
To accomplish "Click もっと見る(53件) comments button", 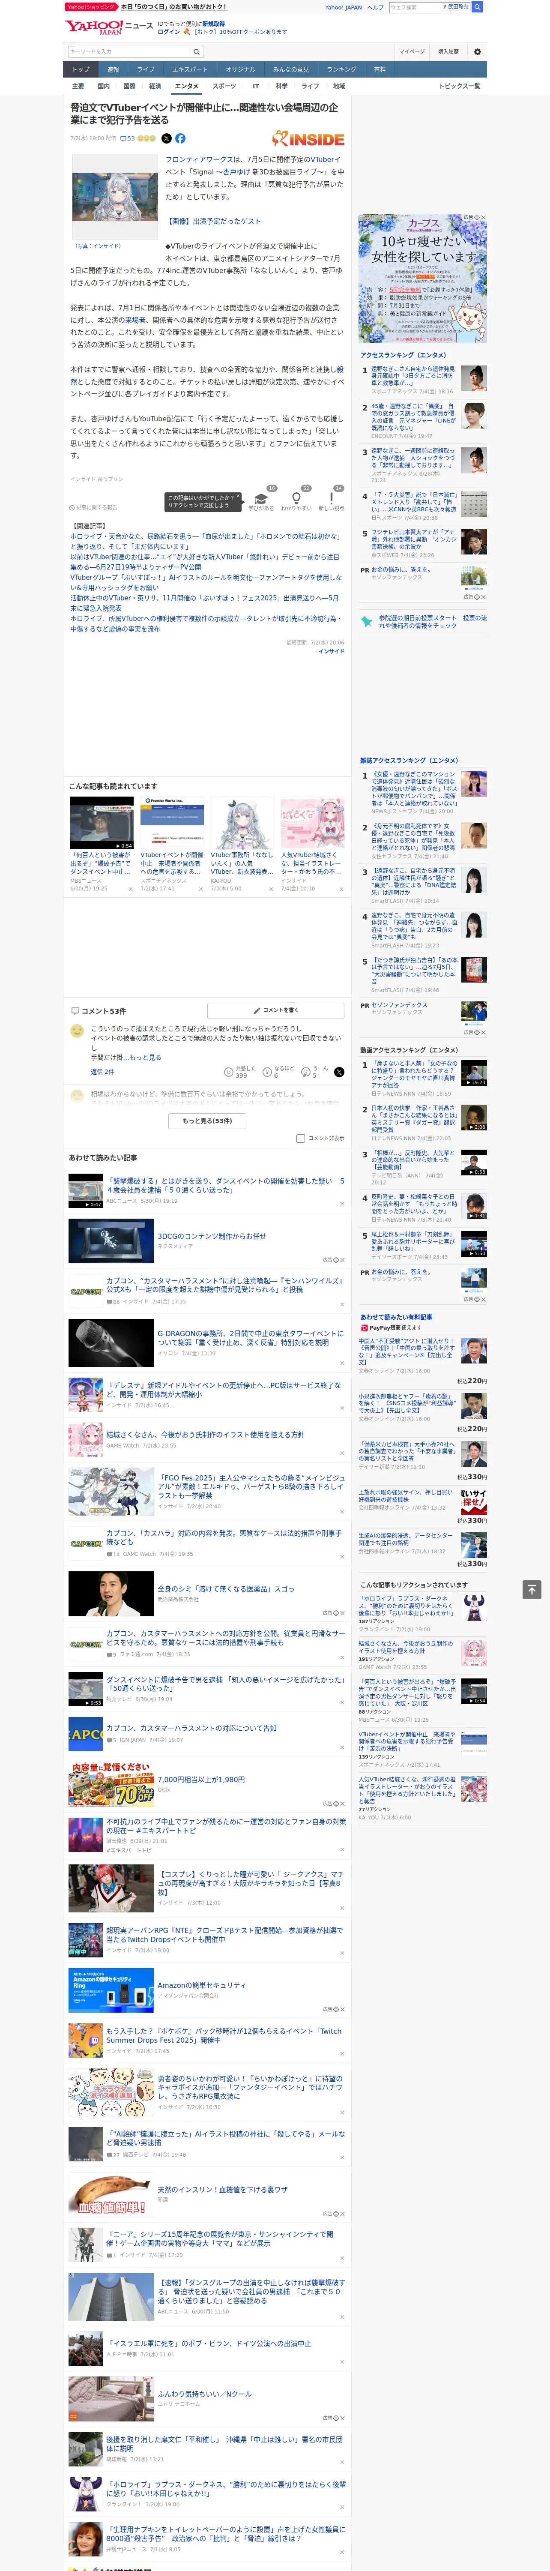I will (208, 1121).
